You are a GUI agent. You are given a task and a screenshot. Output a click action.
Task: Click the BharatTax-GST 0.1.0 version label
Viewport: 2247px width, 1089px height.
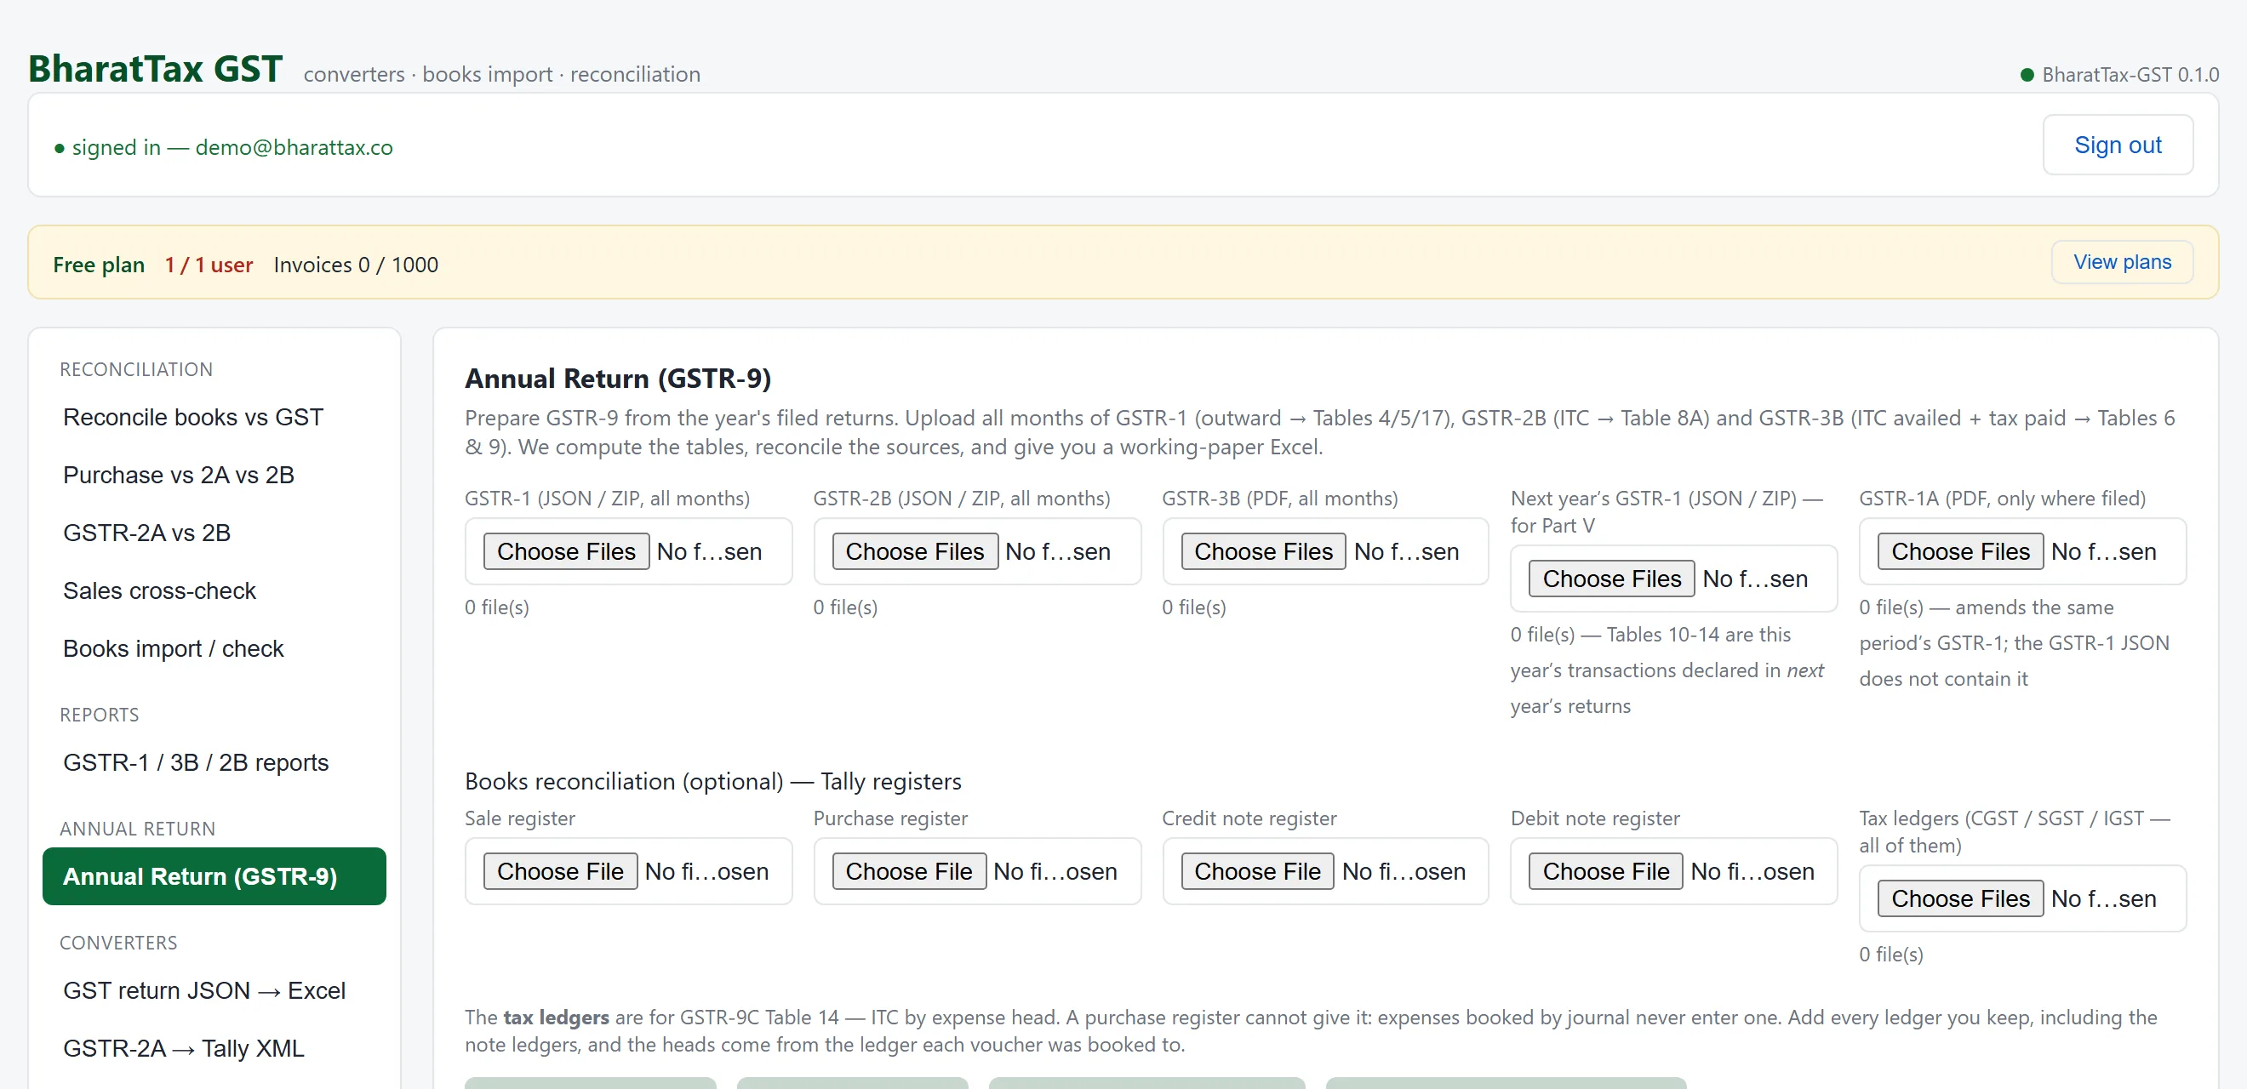2130,74
